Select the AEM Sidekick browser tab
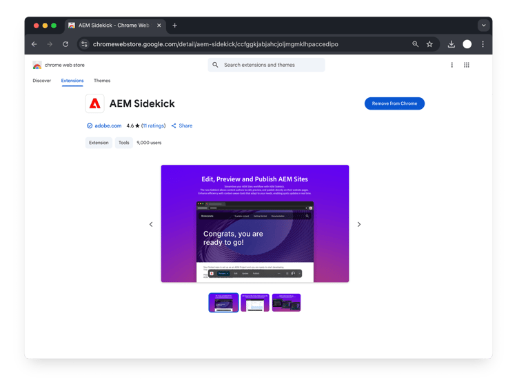The image size is (517, 391). (114, 26)
